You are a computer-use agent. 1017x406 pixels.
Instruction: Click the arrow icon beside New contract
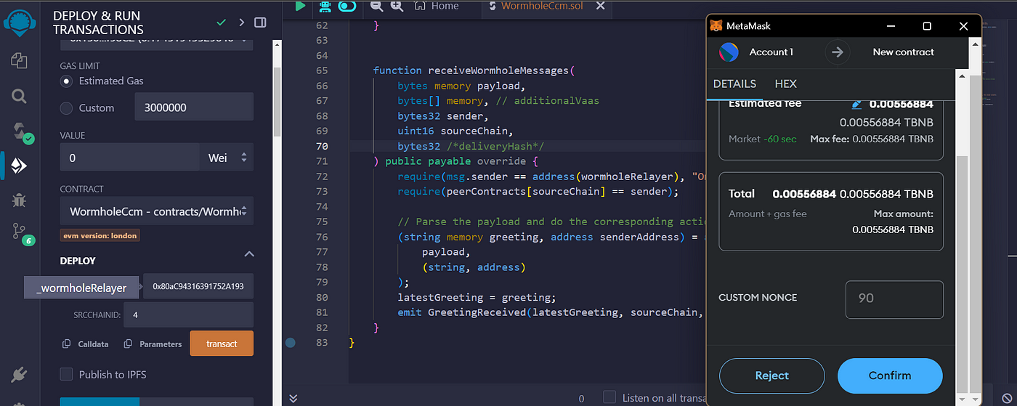pos(838,52)
